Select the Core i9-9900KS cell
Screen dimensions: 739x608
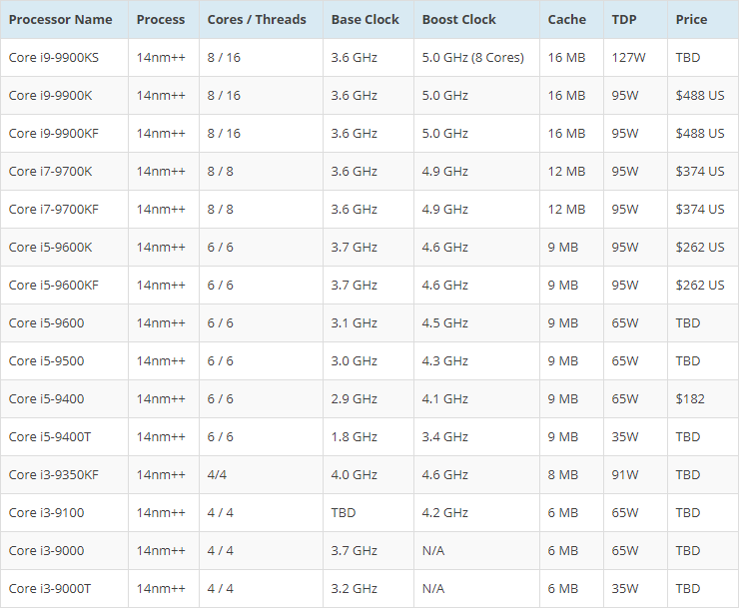64,58
